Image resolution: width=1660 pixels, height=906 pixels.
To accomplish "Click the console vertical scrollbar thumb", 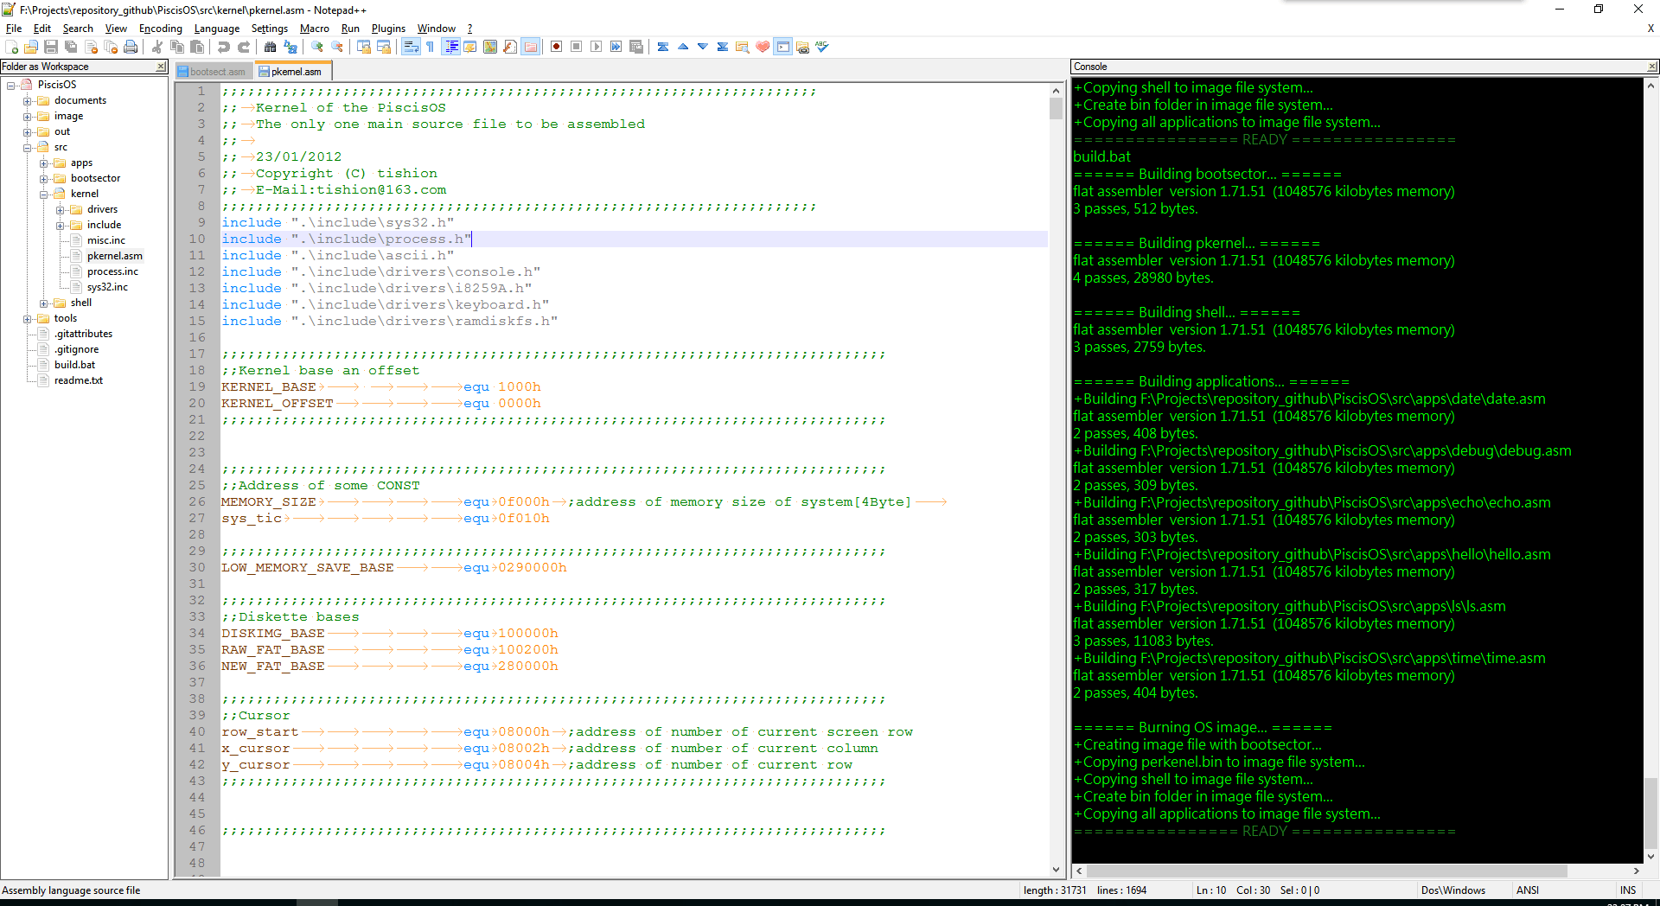I will click(1650, 813).
